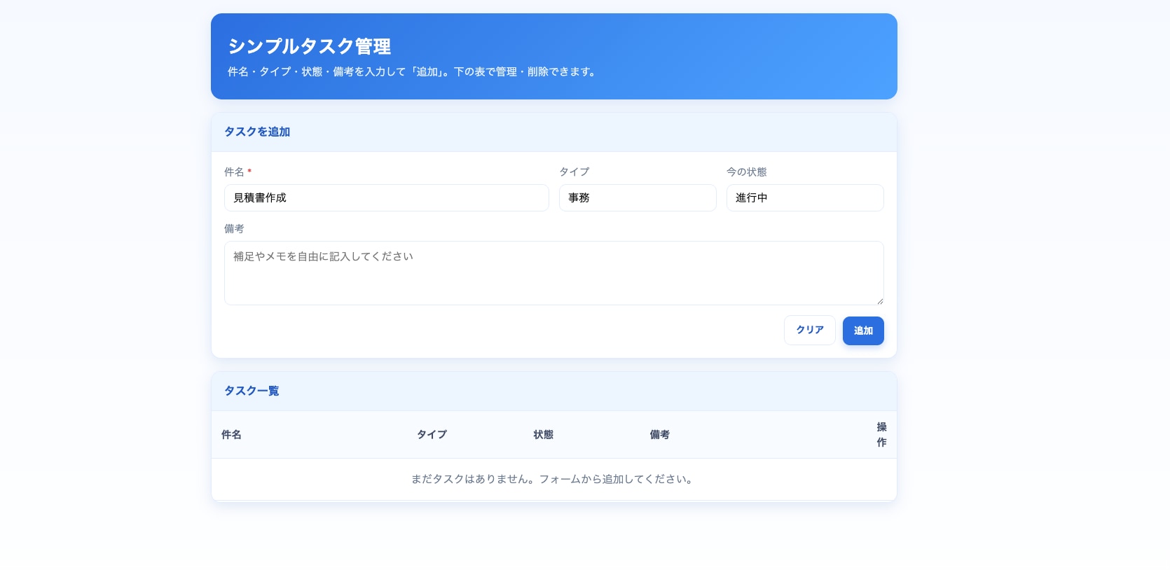
Task: Open the 今の状態 field showing 進行中
Action: (804, 198)
